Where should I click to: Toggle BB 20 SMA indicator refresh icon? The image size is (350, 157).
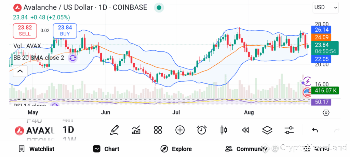tap(73, 58)
